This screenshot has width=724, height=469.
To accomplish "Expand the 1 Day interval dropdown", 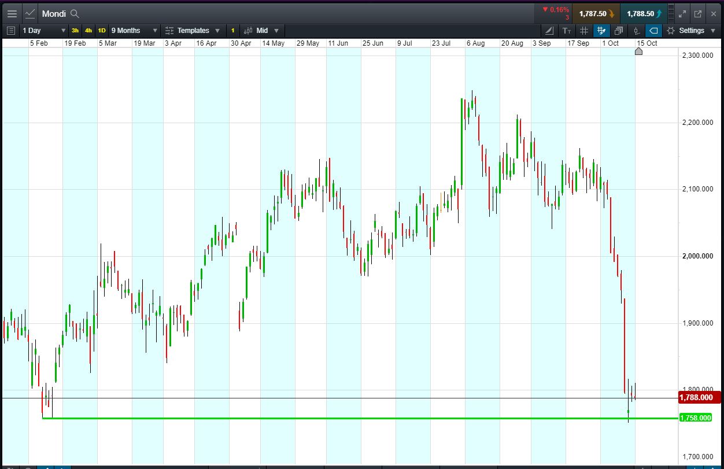I will tap(43, 31).
